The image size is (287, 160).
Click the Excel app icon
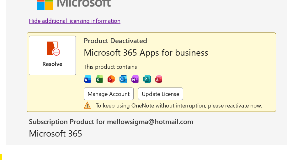point(99,79)
